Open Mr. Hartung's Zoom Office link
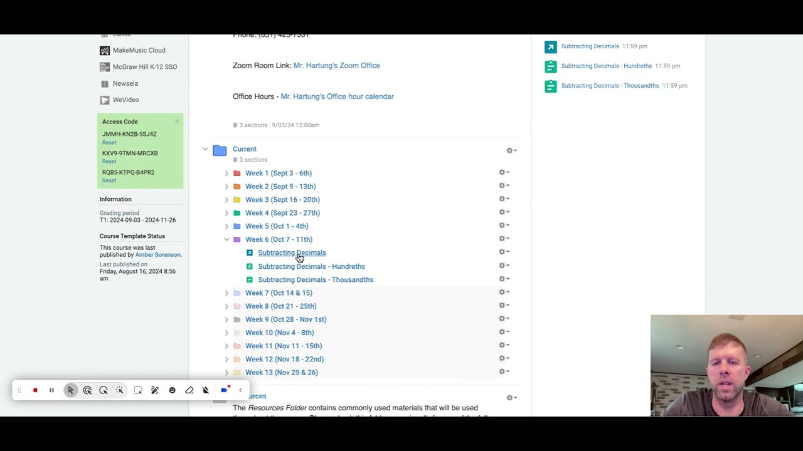The height and width of the screenshot is (451, 803). 336,65
